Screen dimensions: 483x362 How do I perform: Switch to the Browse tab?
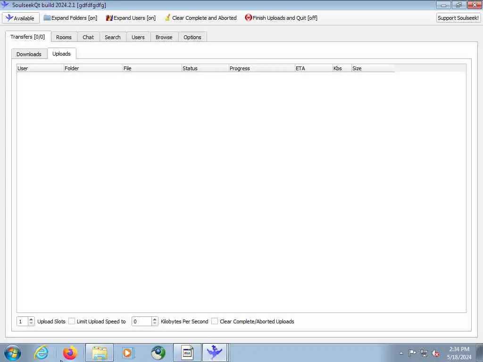164,37
